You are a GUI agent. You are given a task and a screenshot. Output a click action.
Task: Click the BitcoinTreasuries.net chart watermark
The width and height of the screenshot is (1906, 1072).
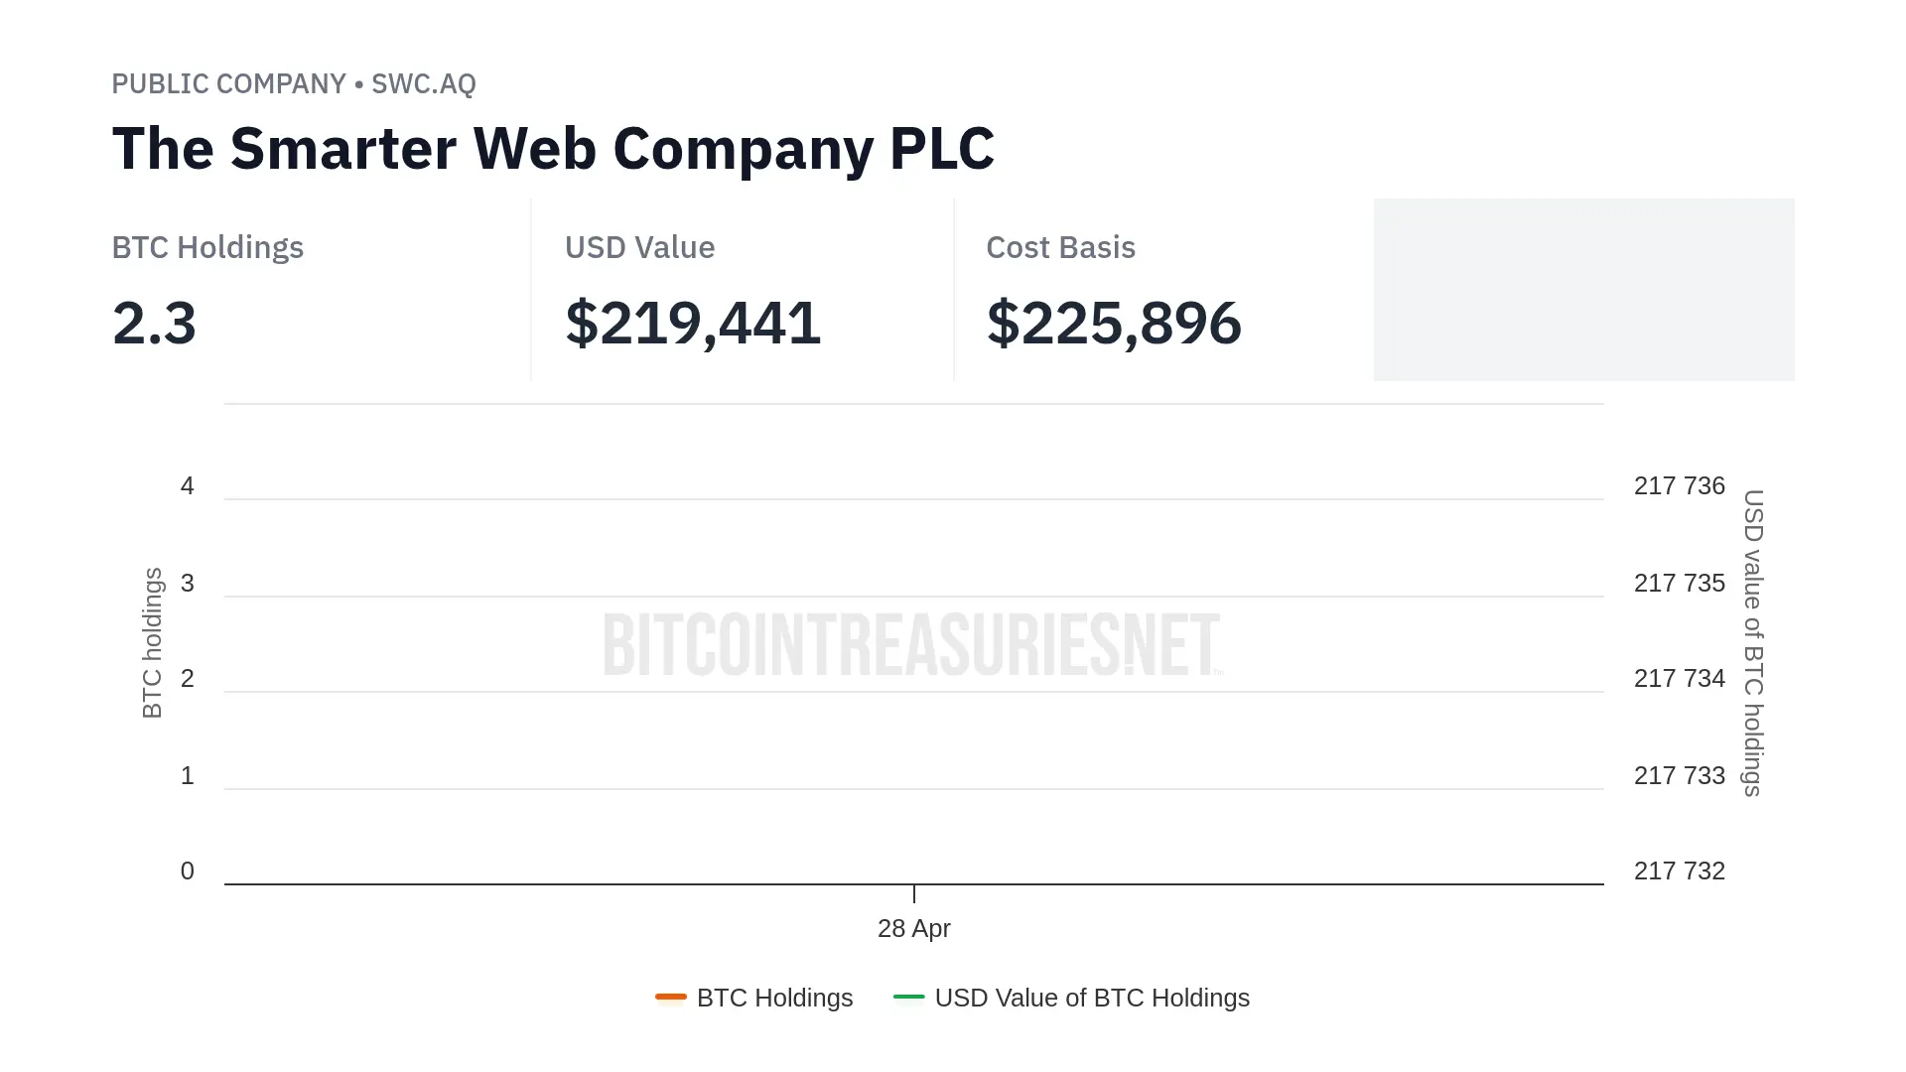tap(911, 645)
